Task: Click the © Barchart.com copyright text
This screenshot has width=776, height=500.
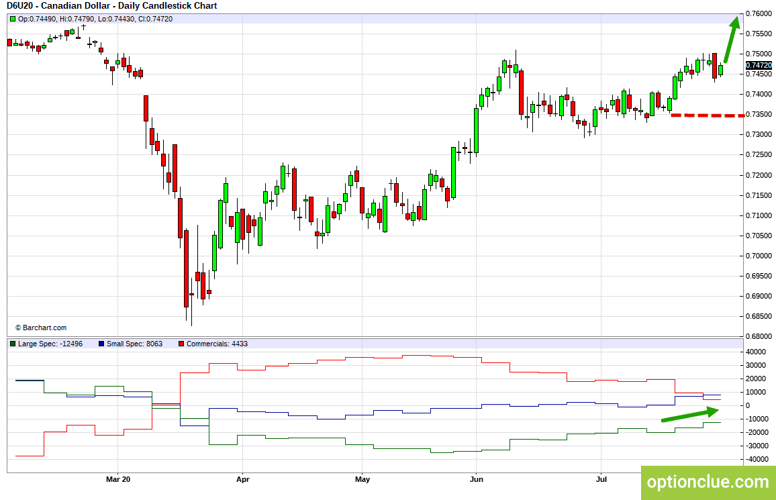Action: (41, 328)
